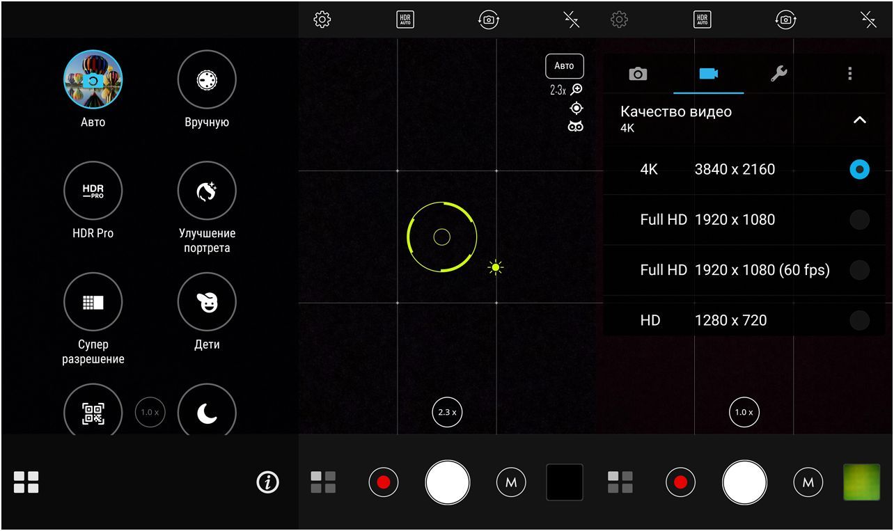Select HD 1280 x 720 video quality
The width and height of the screenshot is (894, 531).
pos(859,320)
